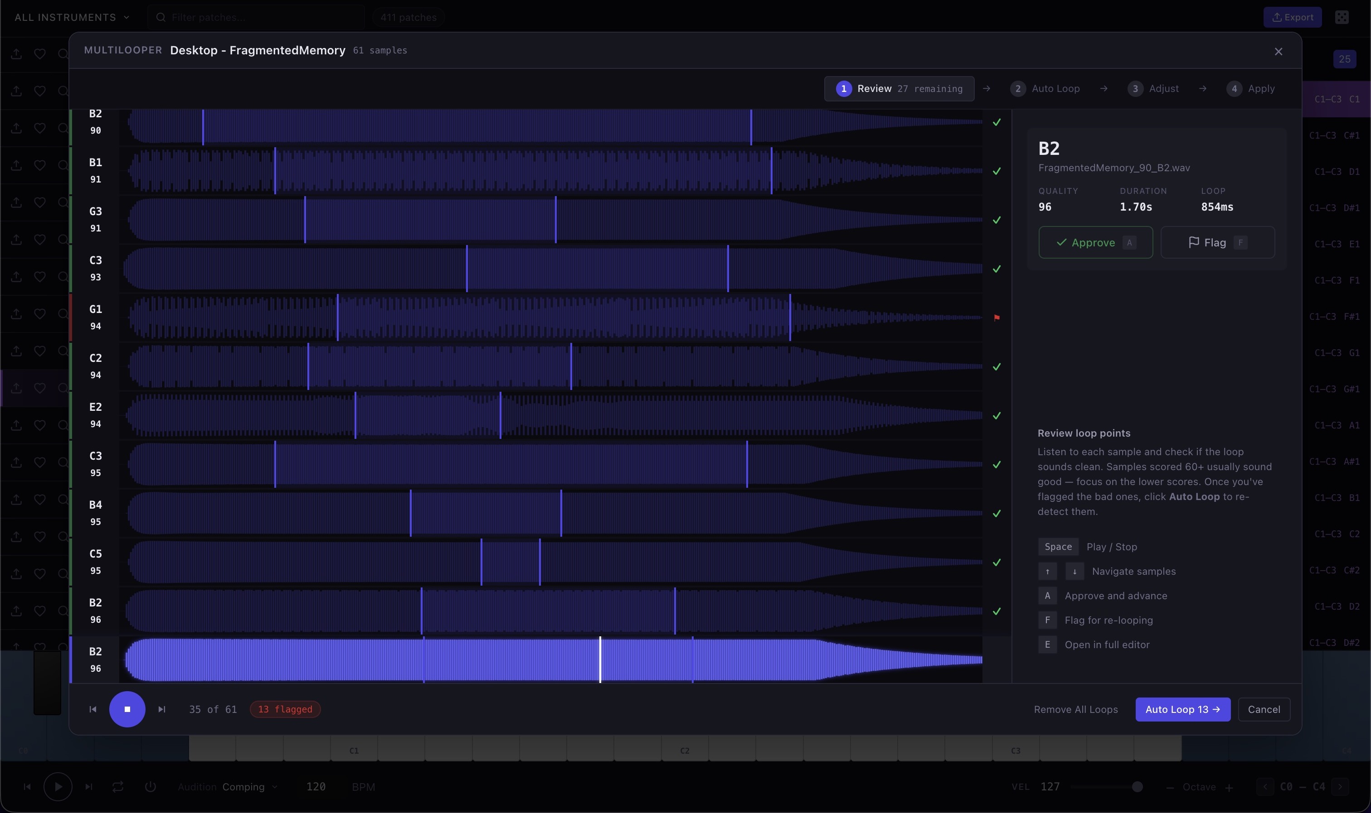Flag the B2 sample for re-looping
Image resolution: width=1371 pixels, height=813 pixels.
coord(1217,242)
